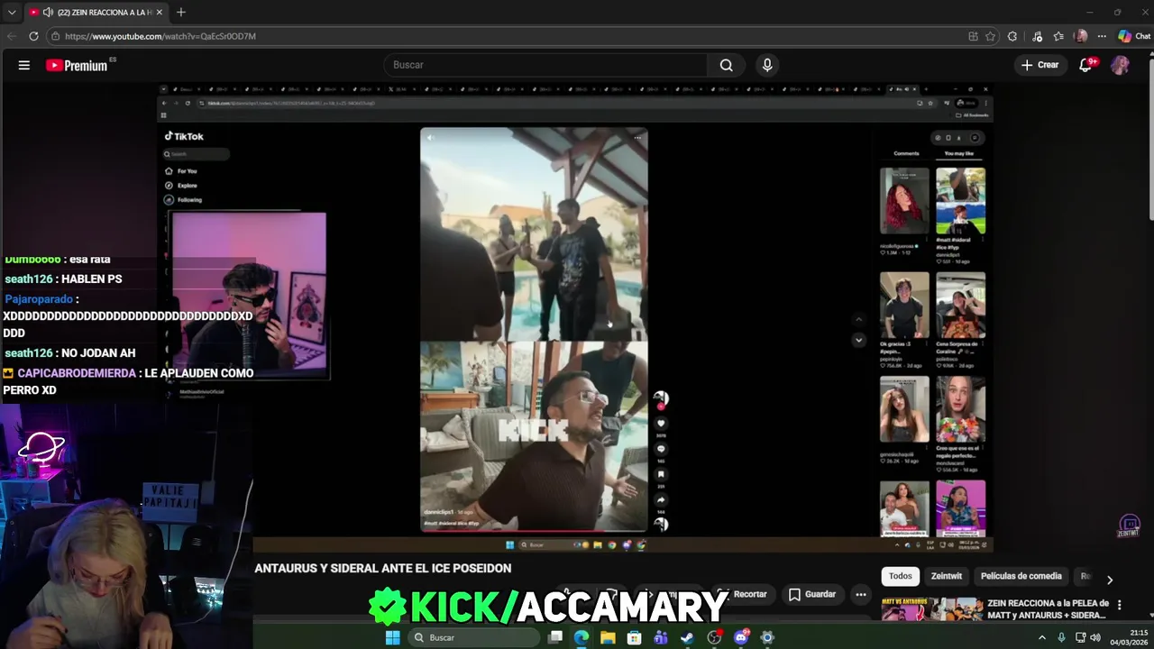This screenshot has height=649, width=1154.
Task: Start voice search with microphone icon
Action: click(767, 65)
